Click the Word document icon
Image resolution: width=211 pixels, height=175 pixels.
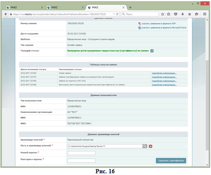click(140, 28)
